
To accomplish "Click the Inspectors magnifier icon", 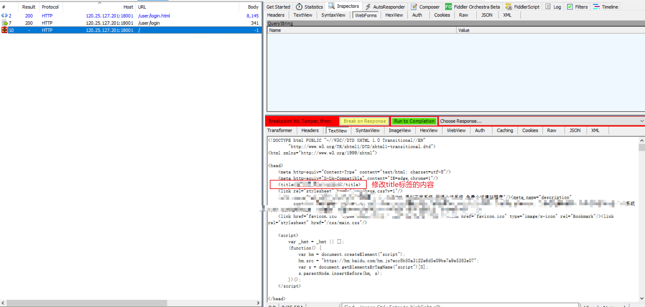I will tap(331, 6).
